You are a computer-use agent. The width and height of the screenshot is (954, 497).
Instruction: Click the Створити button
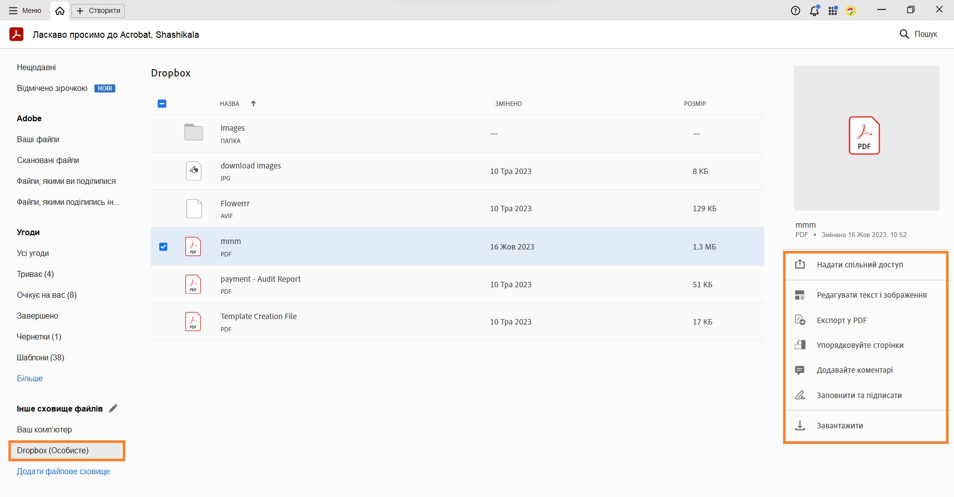pyautogui.click(x=98, y=10)
